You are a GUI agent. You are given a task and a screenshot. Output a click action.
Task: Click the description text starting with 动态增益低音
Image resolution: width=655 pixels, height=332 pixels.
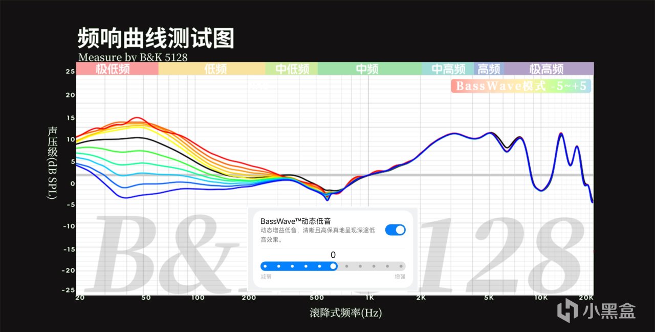pyautogui.click(x=317, y=235)
